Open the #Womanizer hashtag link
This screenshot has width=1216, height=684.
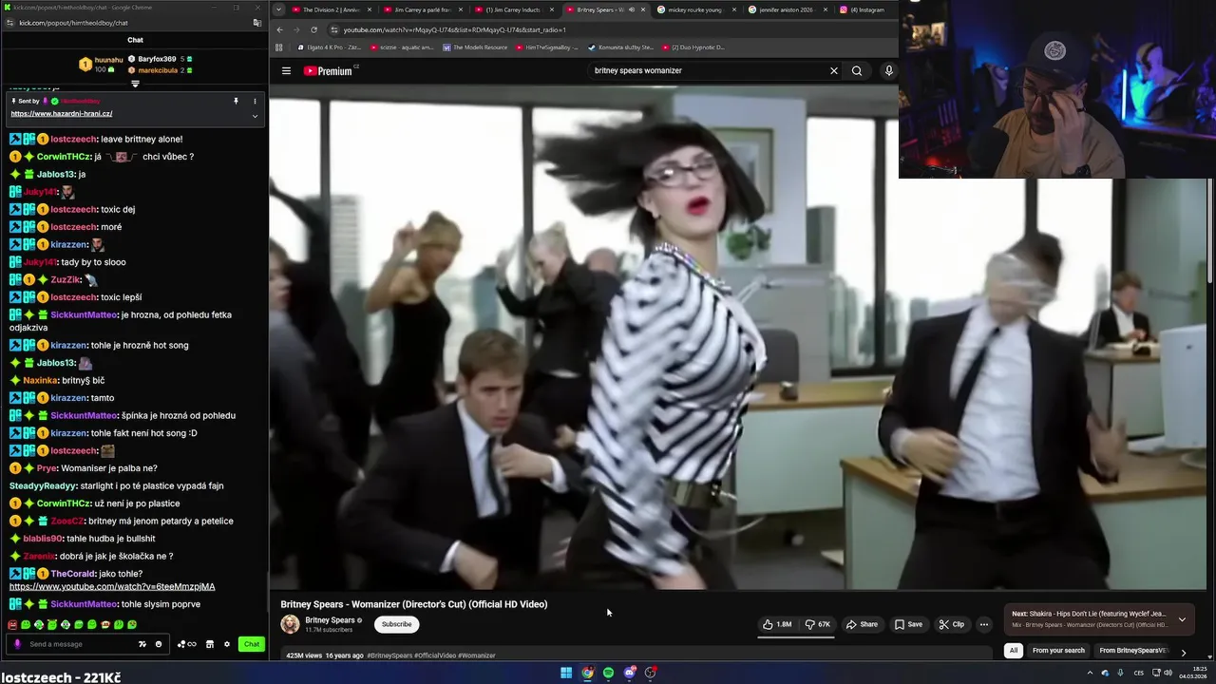tap(477, 655)
